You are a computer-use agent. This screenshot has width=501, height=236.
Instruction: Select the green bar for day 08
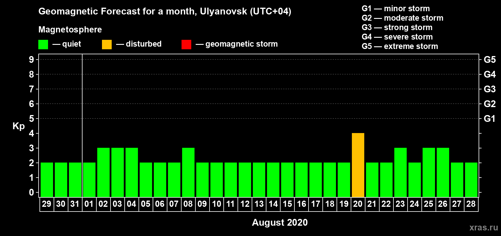[188, 173]
